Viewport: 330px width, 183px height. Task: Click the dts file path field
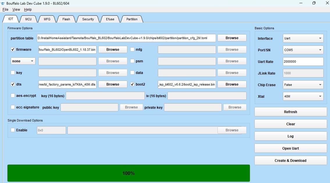(x=67, y=84)
